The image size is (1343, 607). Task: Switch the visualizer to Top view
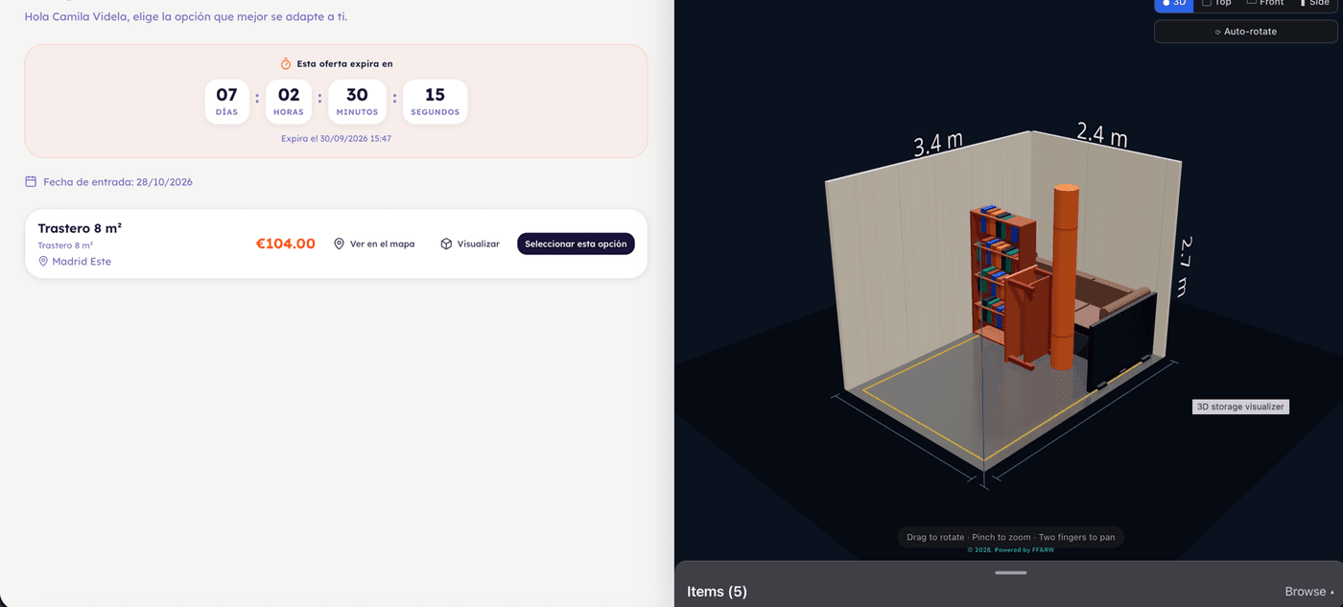(1216, 4)
